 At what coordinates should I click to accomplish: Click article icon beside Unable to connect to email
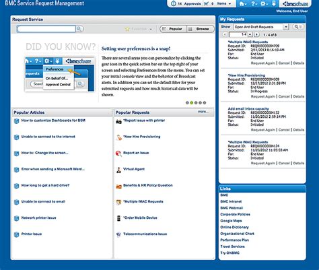[x=16, y=202]
